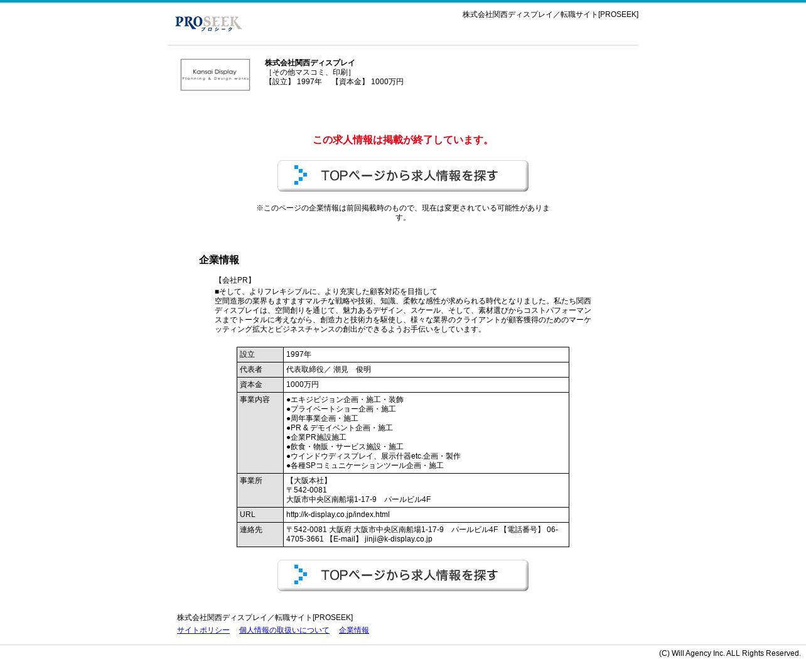Open the 企業情報 footer link
The image size is (806, 659).
point(354,630)
